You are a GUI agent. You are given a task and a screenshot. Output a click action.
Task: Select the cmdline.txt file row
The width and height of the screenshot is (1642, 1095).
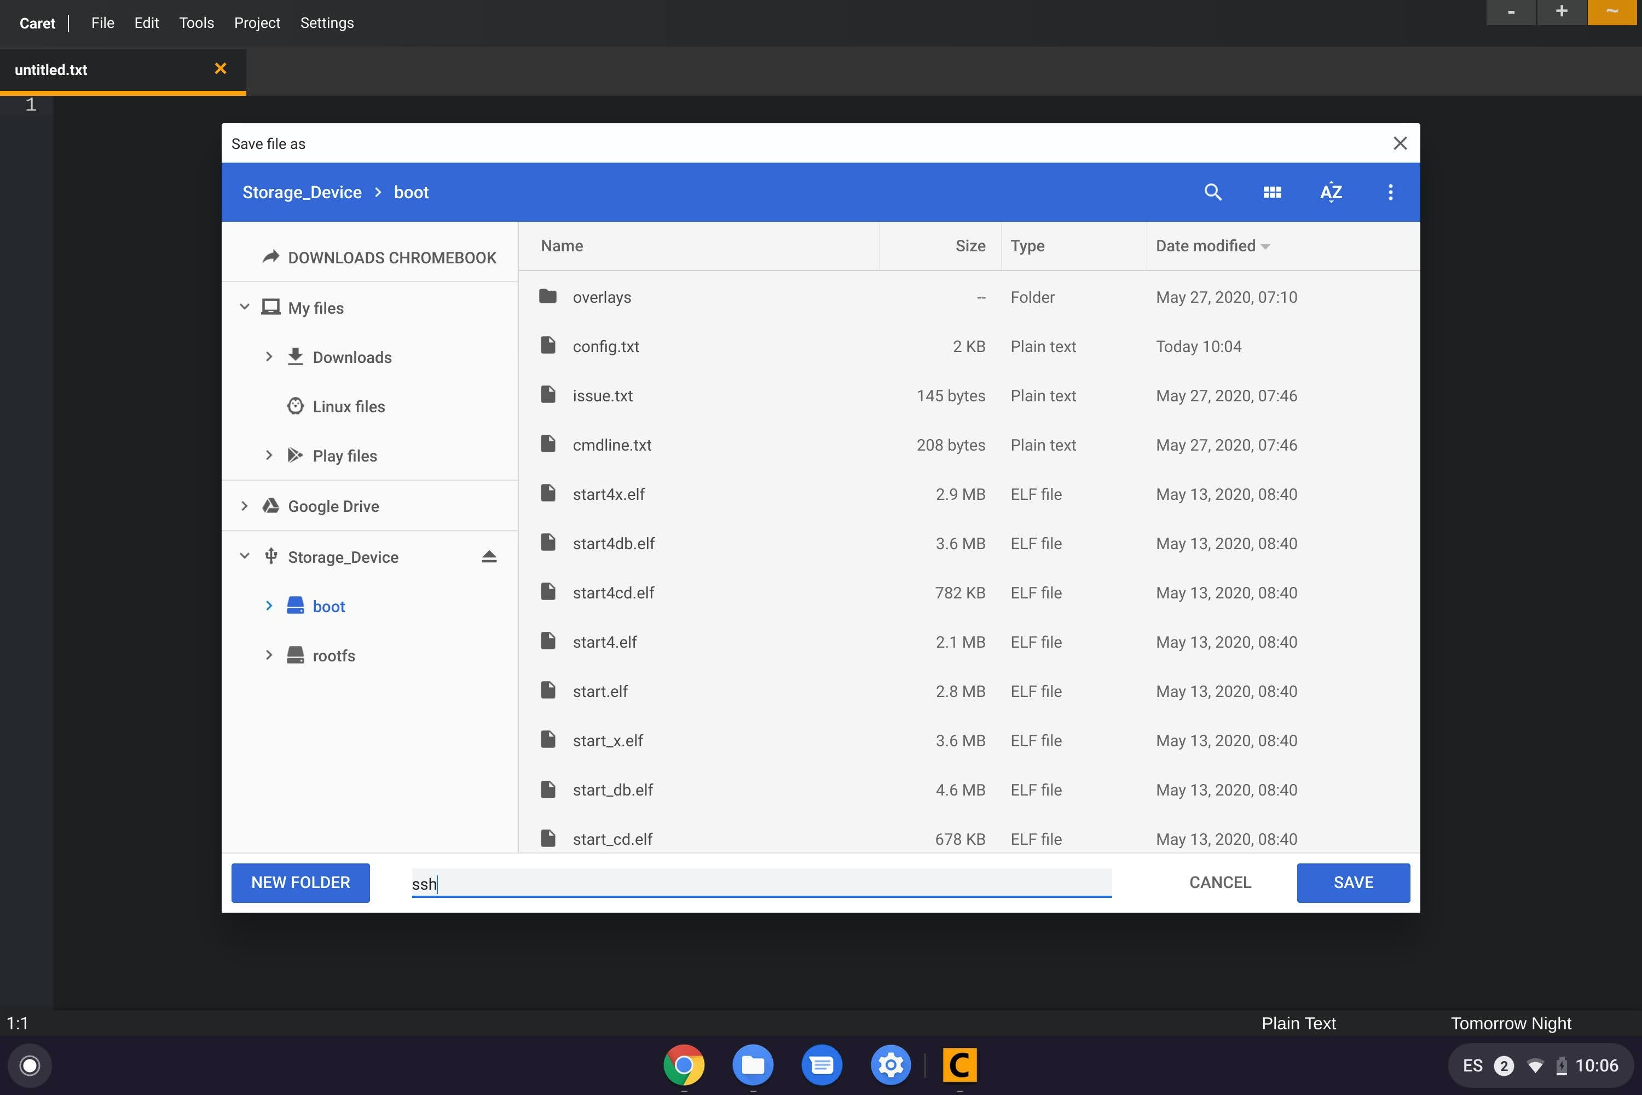[x=969, y=444]
